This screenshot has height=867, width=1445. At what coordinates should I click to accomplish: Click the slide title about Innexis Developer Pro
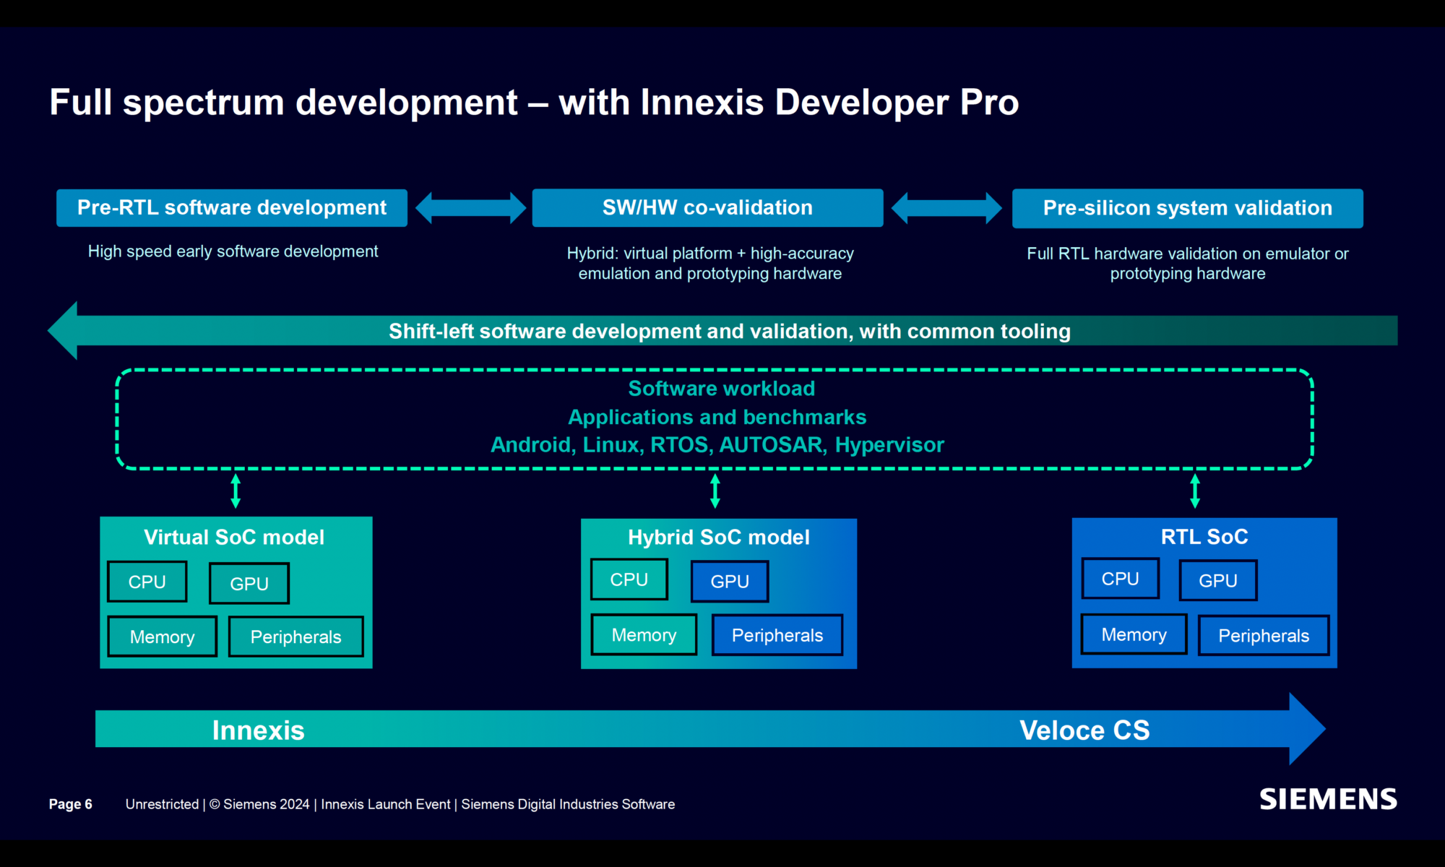pos(534,102)
